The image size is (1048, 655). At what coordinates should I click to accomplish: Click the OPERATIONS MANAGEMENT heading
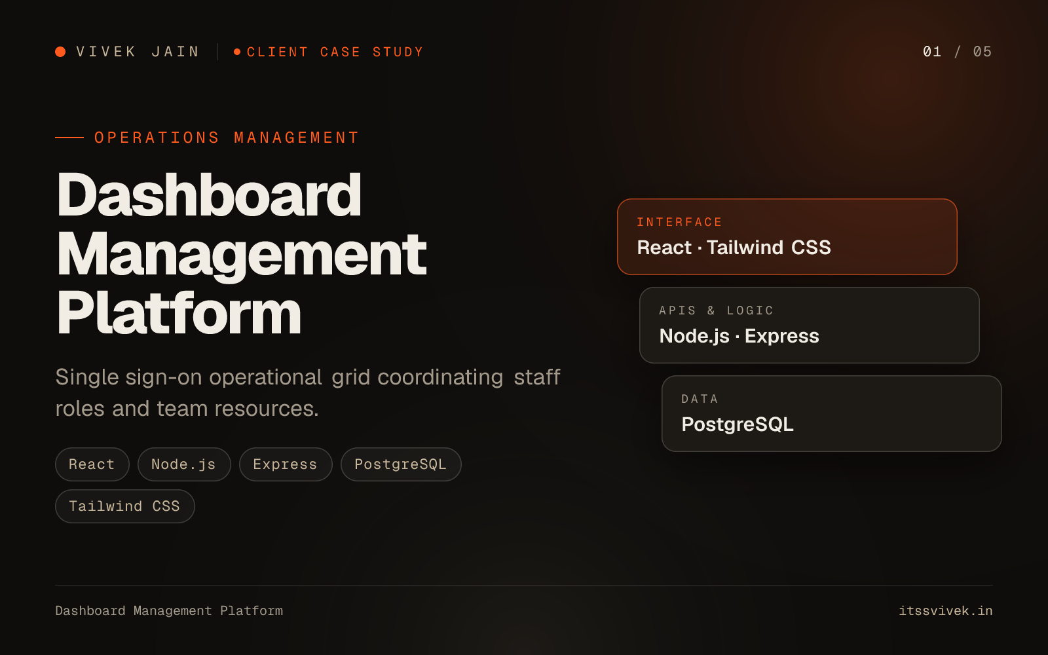pyautogui.click(x=227, y=138)
